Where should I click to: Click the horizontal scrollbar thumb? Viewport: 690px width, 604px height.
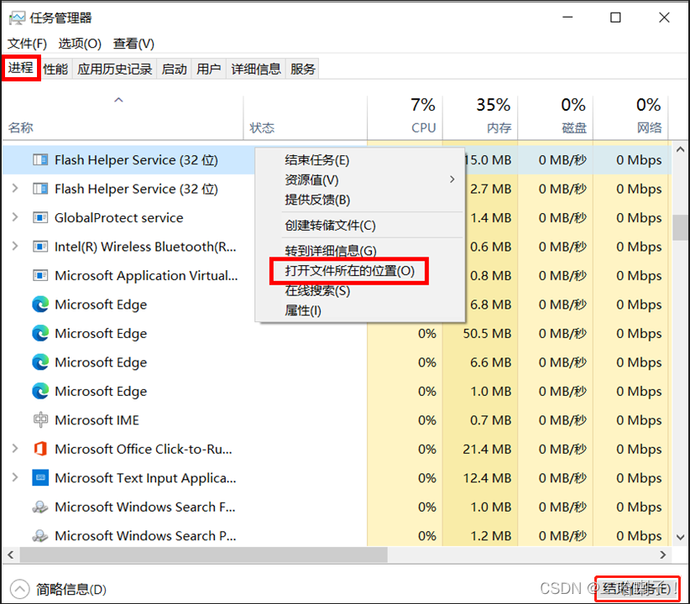(x=203, y=555)
